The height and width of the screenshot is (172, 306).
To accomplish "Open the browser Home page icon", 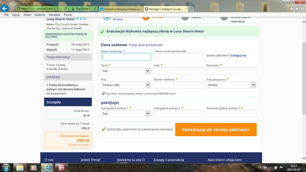I will (291, 9).
